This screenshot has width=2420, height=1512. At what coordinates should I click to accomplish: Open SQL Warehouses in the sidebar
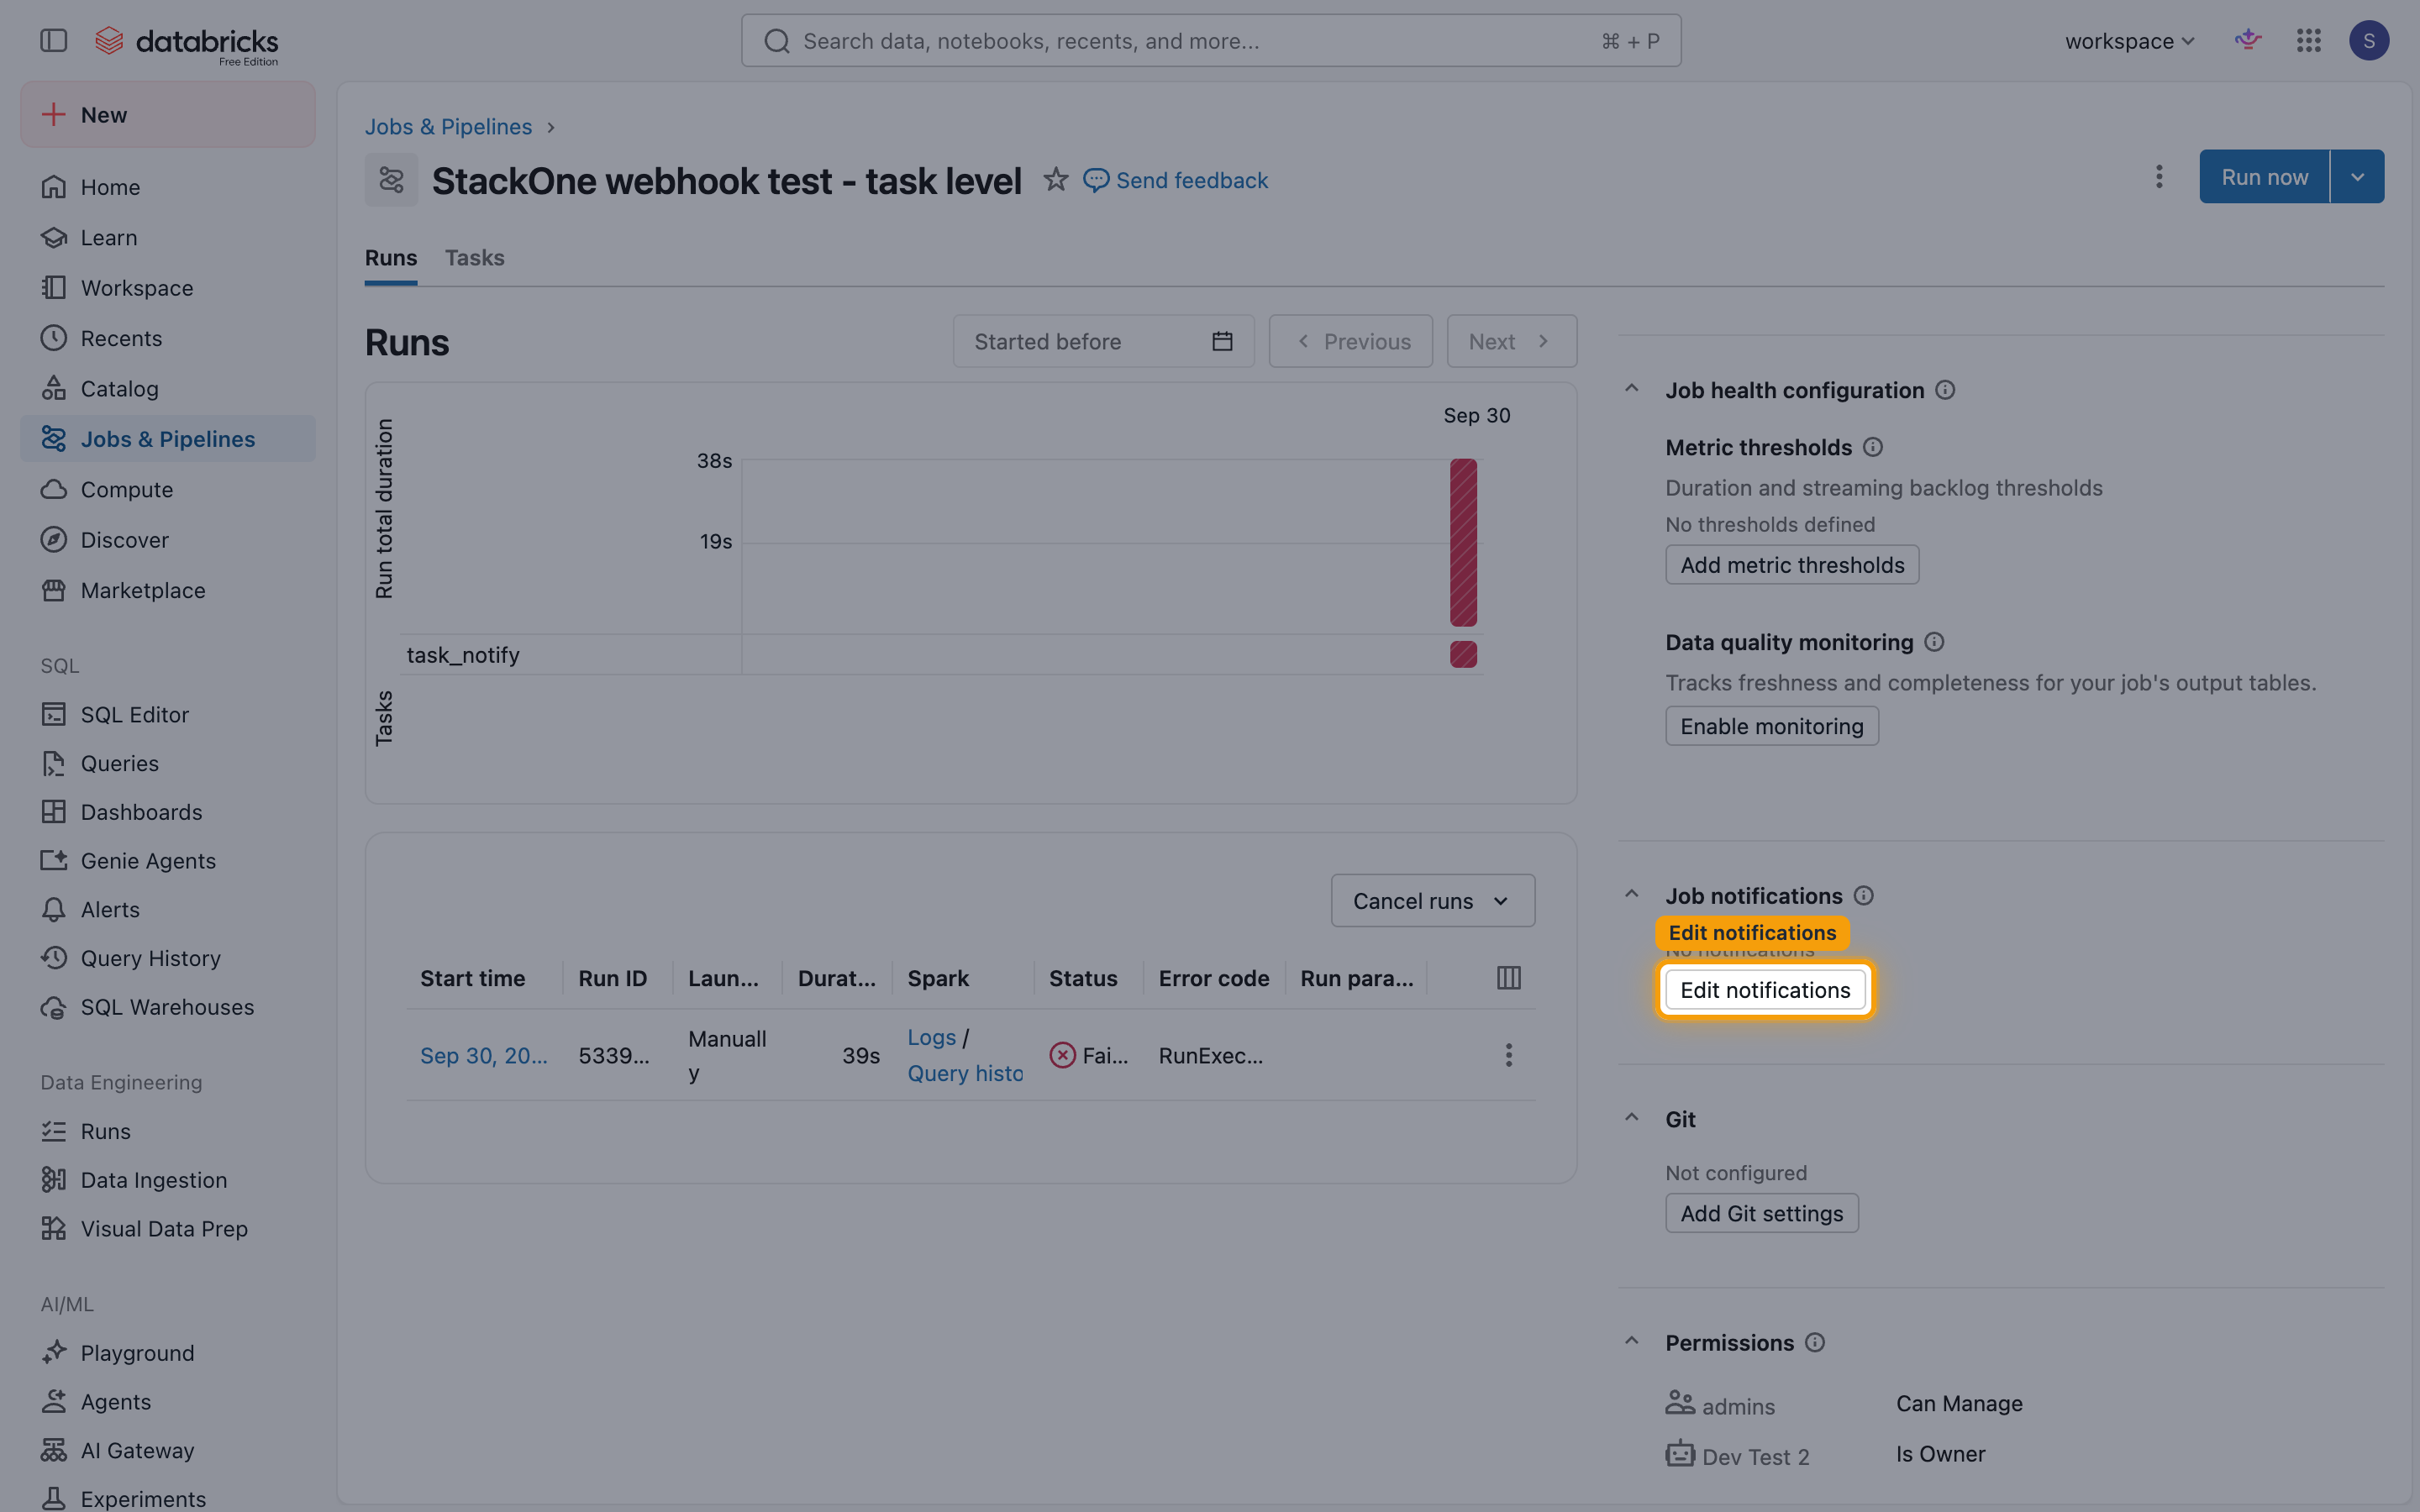[168, 1007]
